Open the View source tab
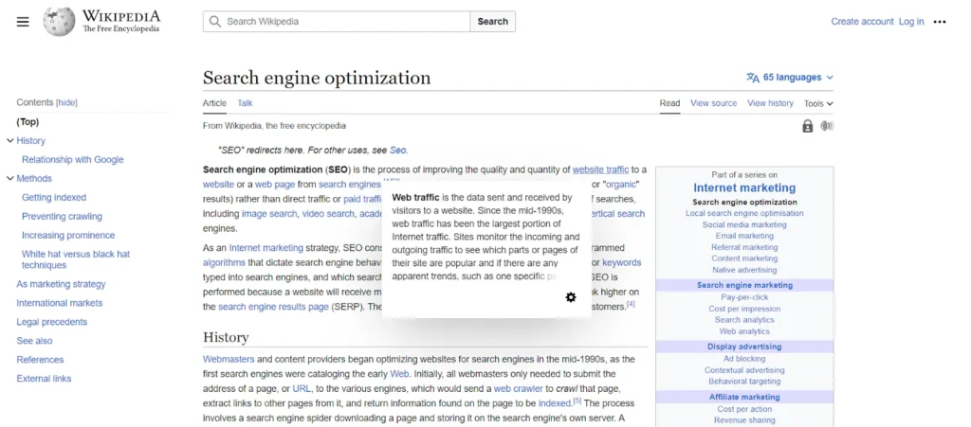Screen dimensions: 971x427 click(713, 103)
